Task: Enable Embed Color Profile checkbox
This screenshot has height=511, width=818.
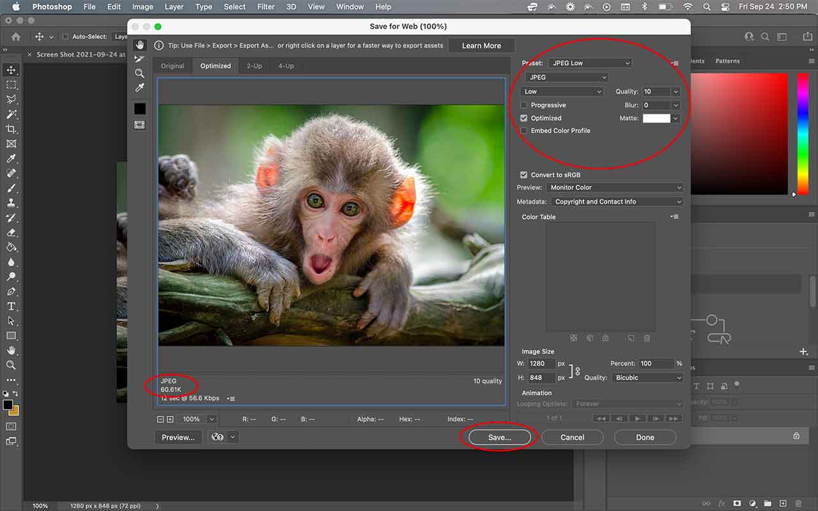Action: [524, 131]
